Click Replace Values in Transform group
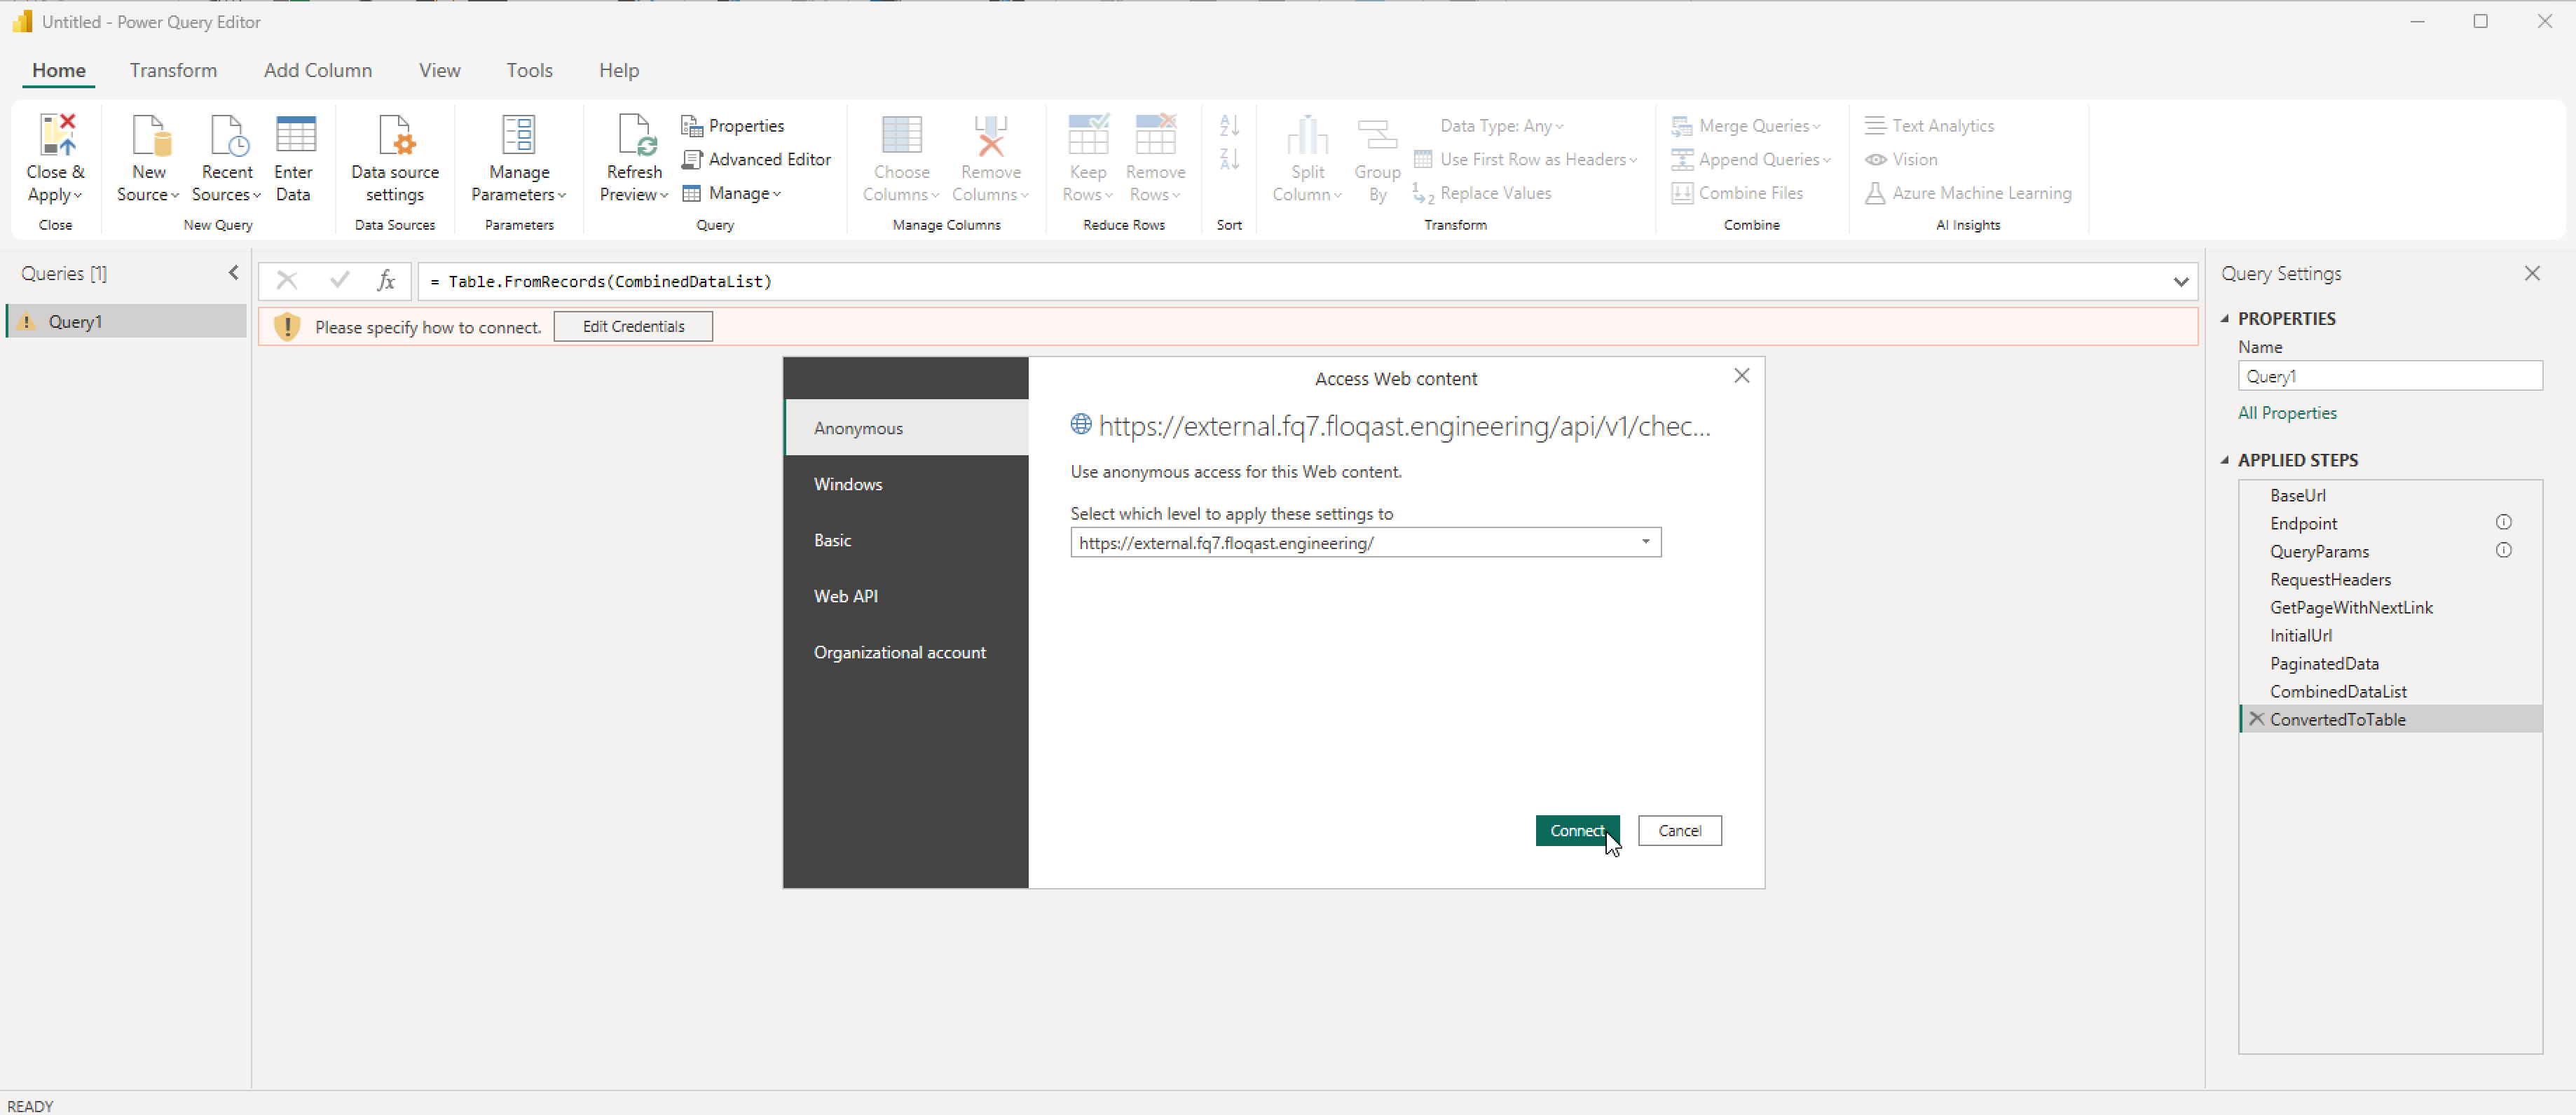 tap(1482, 193)
